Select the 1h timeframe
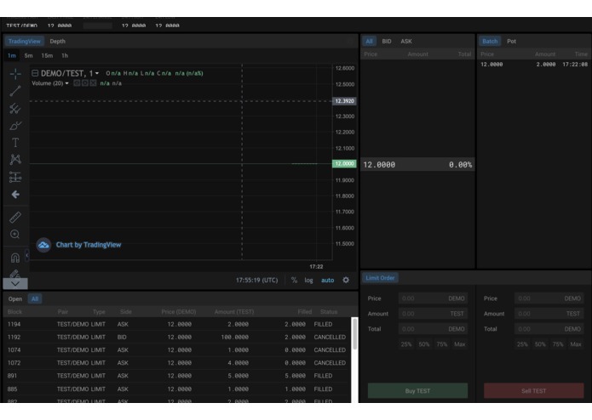Image resolution: width=592 pixels, height=420 pixels. coord(65,55)
